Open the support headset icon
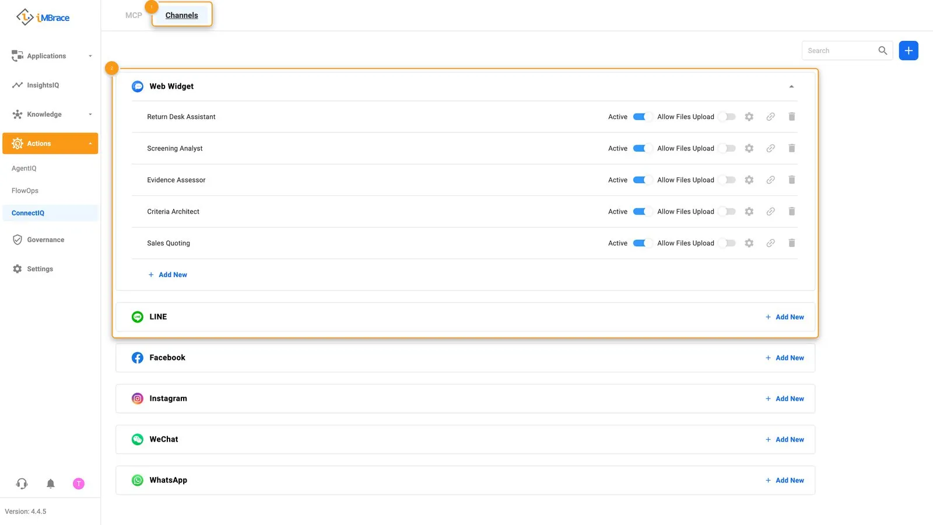 (x=22, y=484)
